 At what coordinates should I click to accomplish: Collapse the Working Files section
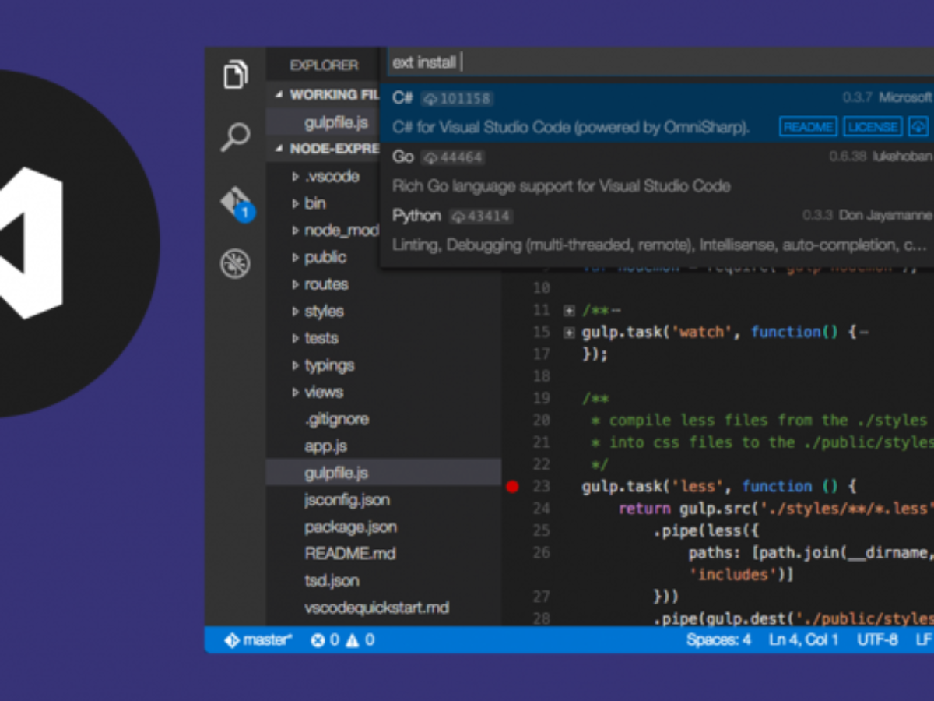coord(280,95)
